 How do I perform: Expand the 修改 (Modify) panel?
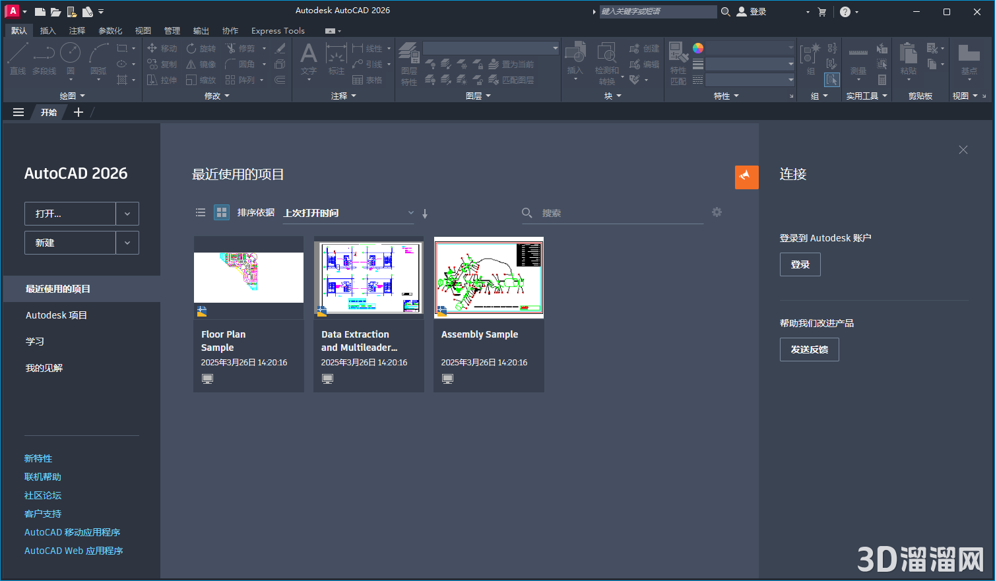click(x=217, y=96)
